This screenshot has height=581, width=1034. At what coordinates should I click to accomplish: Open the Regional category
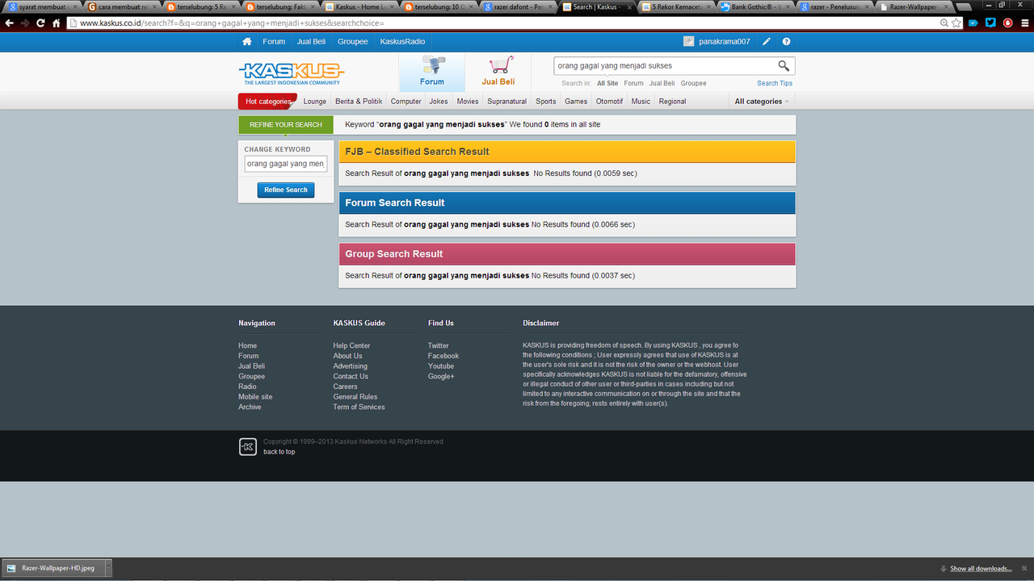point(672,102)
